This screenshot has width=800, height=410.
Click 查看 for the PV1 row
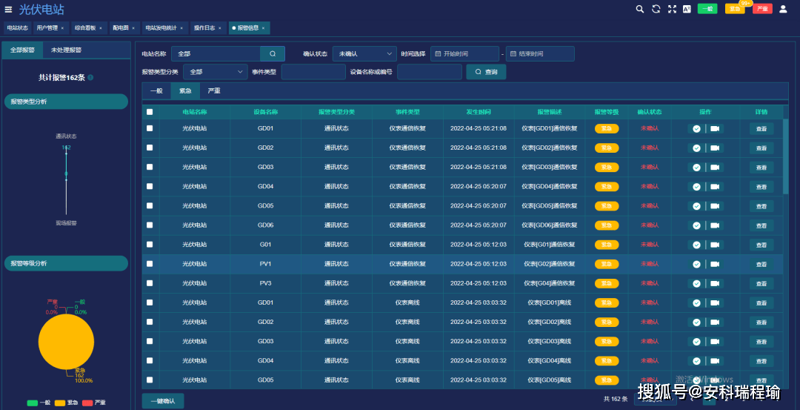coord(761,265)
